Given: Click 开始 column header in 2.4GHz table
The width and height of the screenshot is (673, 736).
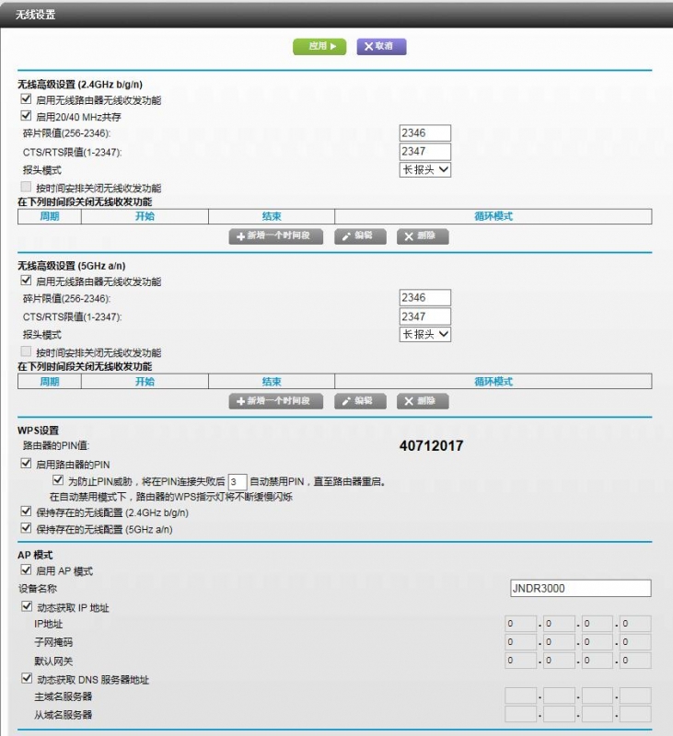Looking at the screenshot, I should (x=145, y=216).
